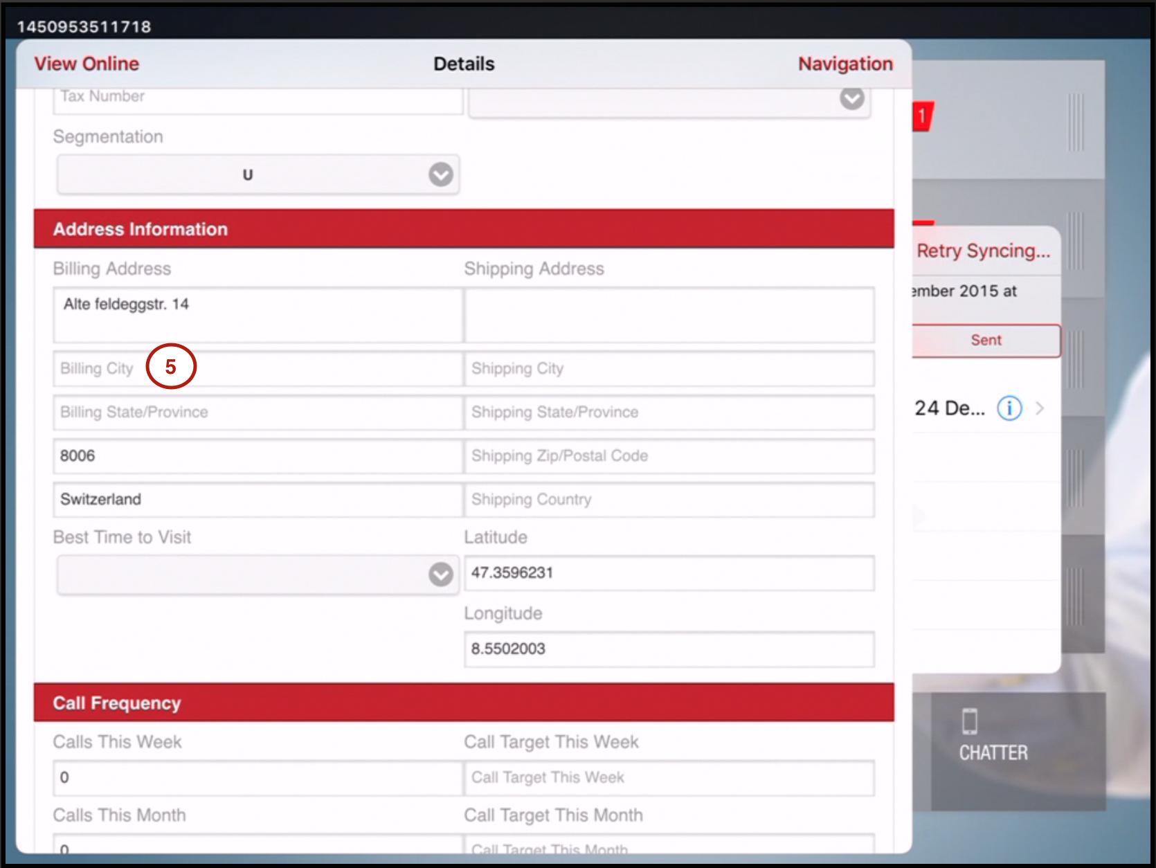Click Retry Syncing option
This screenshot has height=868, width=1156.
[x=983, y=251]
